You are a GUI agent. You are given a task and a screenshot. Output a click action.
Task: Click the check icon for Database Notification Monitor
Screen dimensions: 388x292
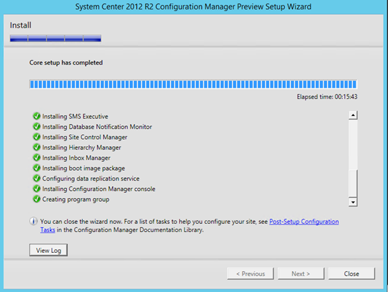[x=36, y=126]
